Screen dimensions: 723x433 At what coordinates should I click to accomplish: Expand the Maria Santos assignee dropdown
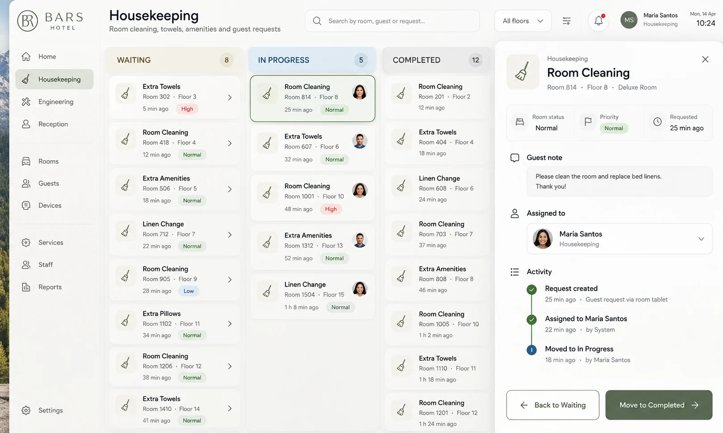point(701,239)
